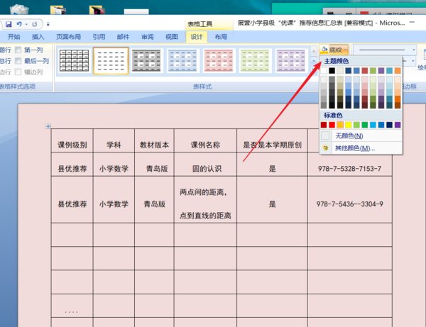Click the Undo arrow icon
The height and width of the screenshot is (327, 426).
coord(19,24)
